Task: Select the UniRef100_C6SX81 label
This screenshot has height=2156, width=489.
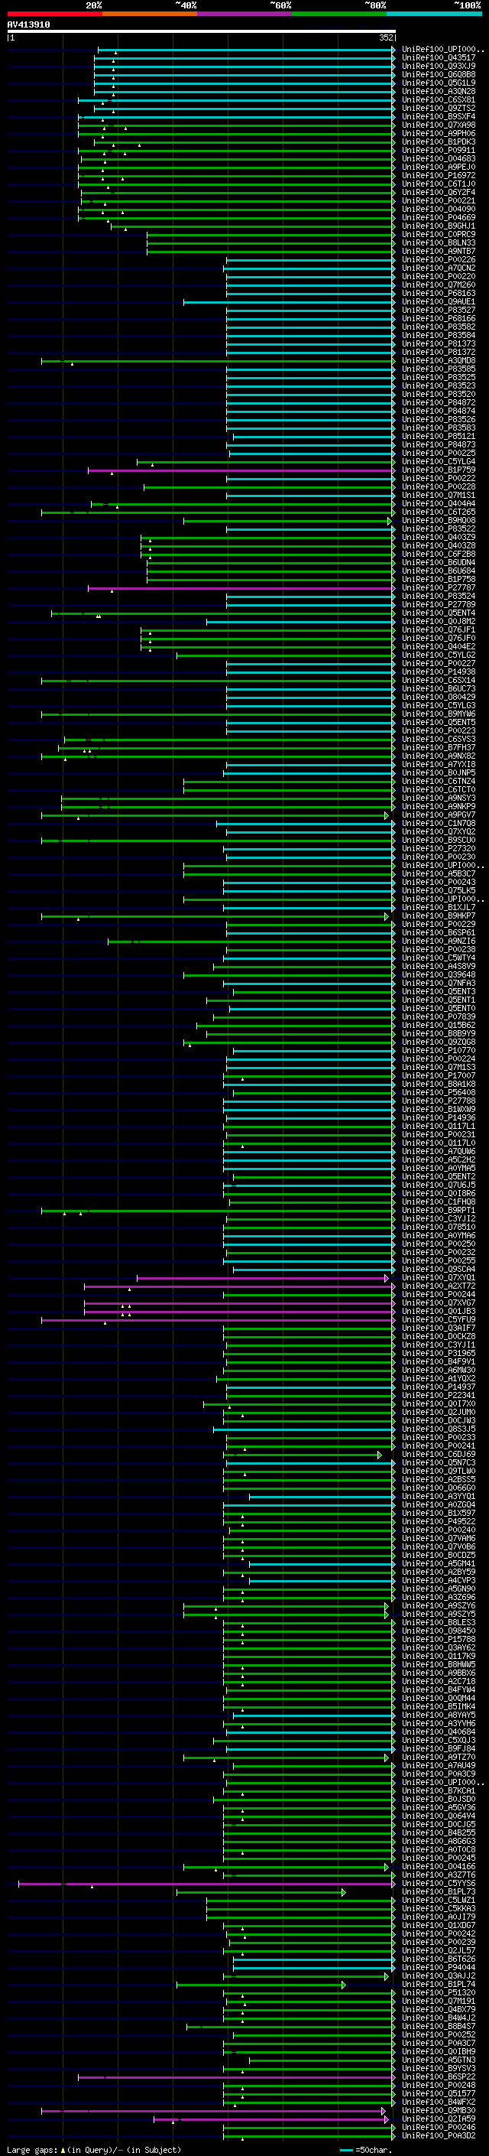Action: point(438,99)
